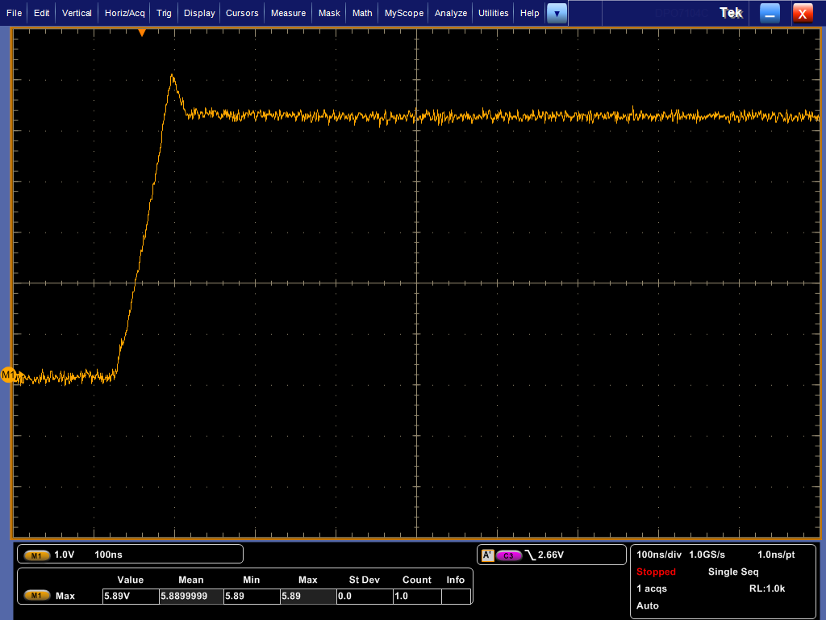The height and width of the screenshot is (620, 826).
Task: Open the Cursors menu
Action: tap(242, 13)
